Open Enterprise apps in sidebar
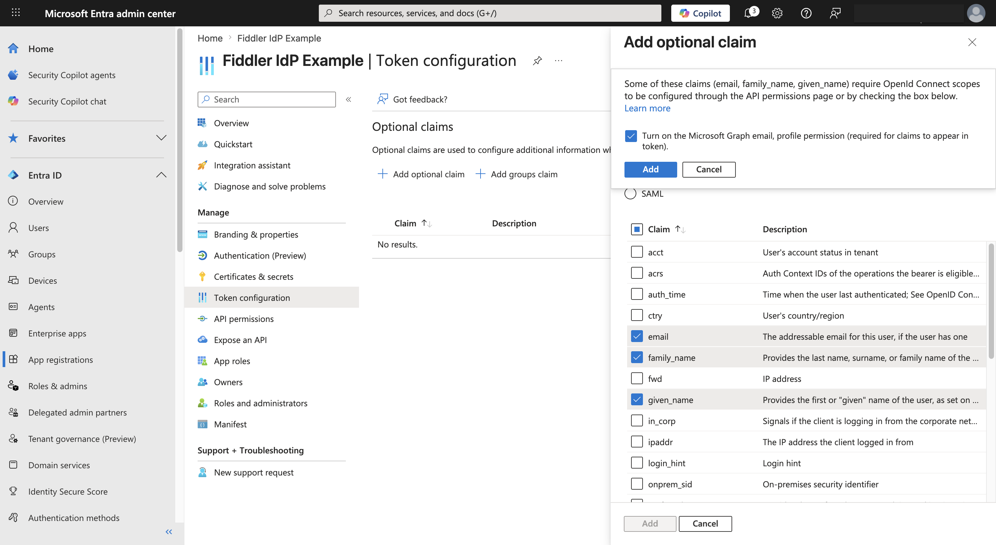Image resolution: width=996 pixels, height=545 pixels. point(57,333)
